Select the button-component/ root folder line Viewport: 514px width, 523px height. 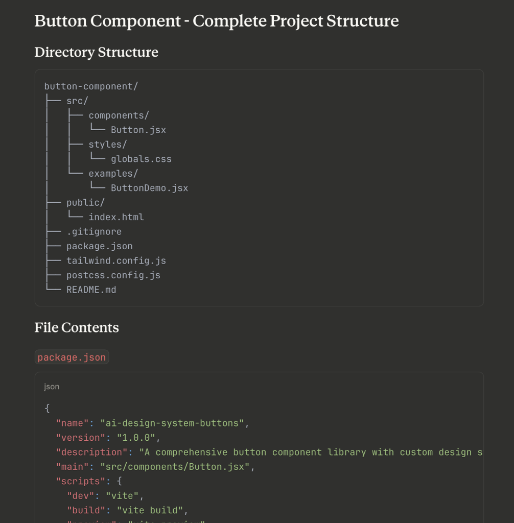[x=91, y=86]
